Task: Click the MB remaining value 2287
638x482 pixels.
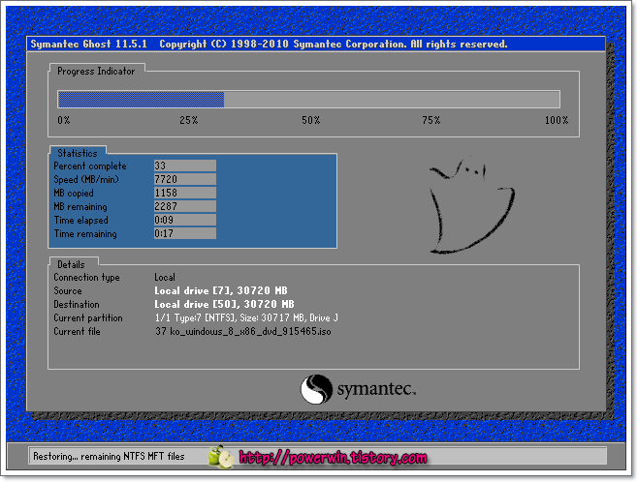Action: click(185, 206)
